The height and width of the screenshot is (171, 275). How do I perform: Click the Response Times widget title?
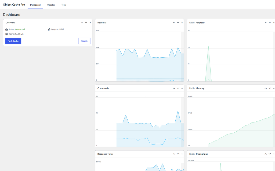tap(105, 154)
